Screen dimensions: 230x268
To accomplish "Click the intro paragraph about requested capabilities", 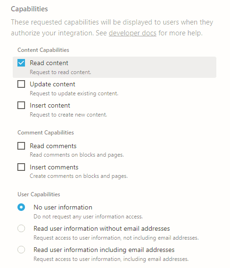I will [112, 27].
